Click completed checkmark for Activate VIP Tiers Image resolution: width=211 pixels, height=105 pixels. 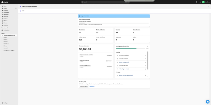118,66
